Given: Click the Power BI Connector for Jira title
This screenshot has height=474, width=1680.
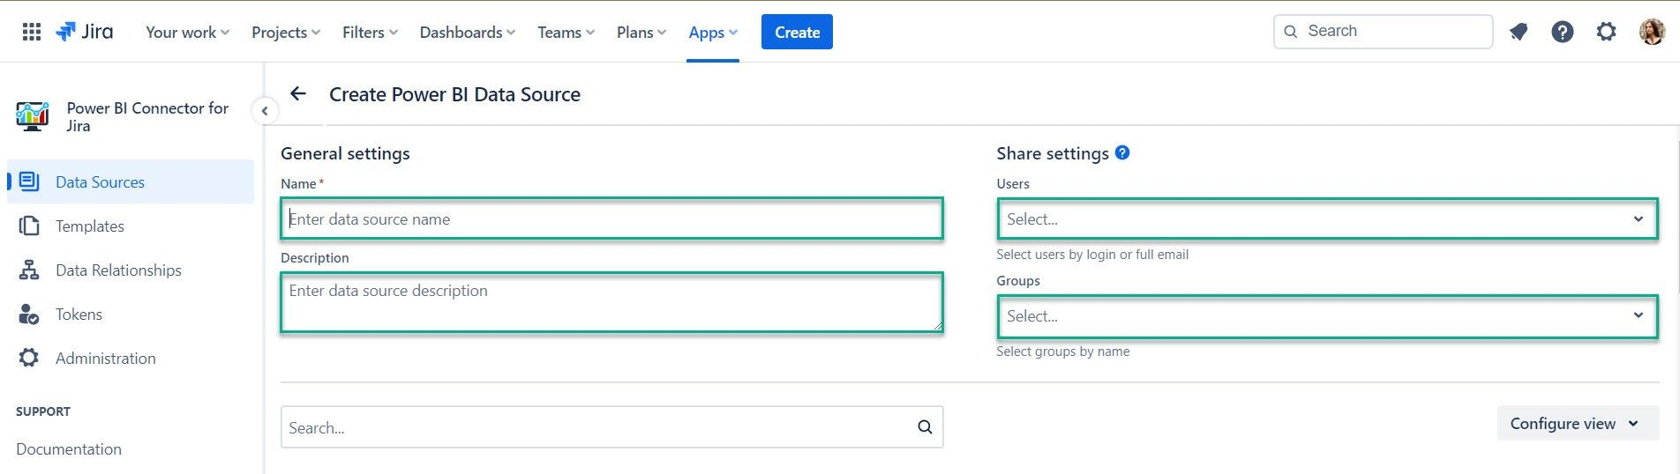Looking at the screenshot, I should click(147, 116).
